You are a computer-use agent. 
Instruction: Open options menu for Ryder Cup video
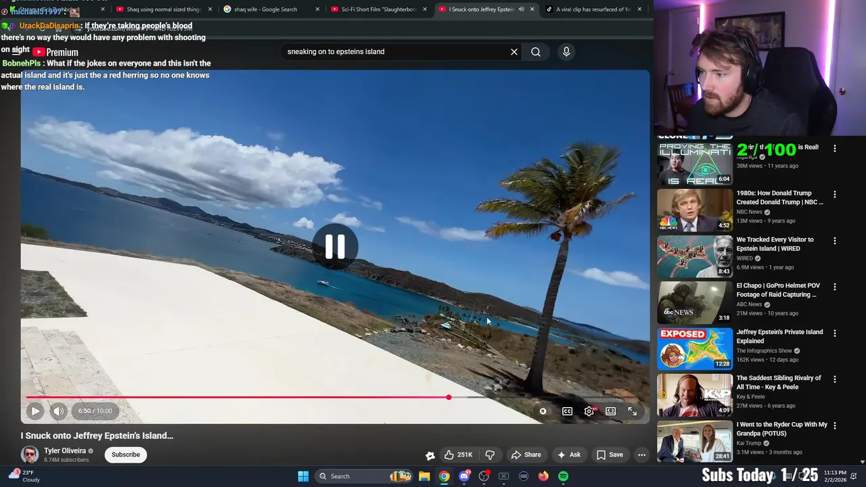834,425
